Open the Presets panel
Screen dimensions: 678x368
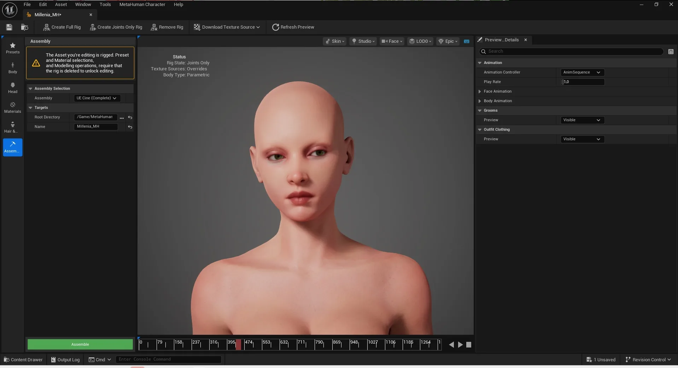[x=13, y=48]
